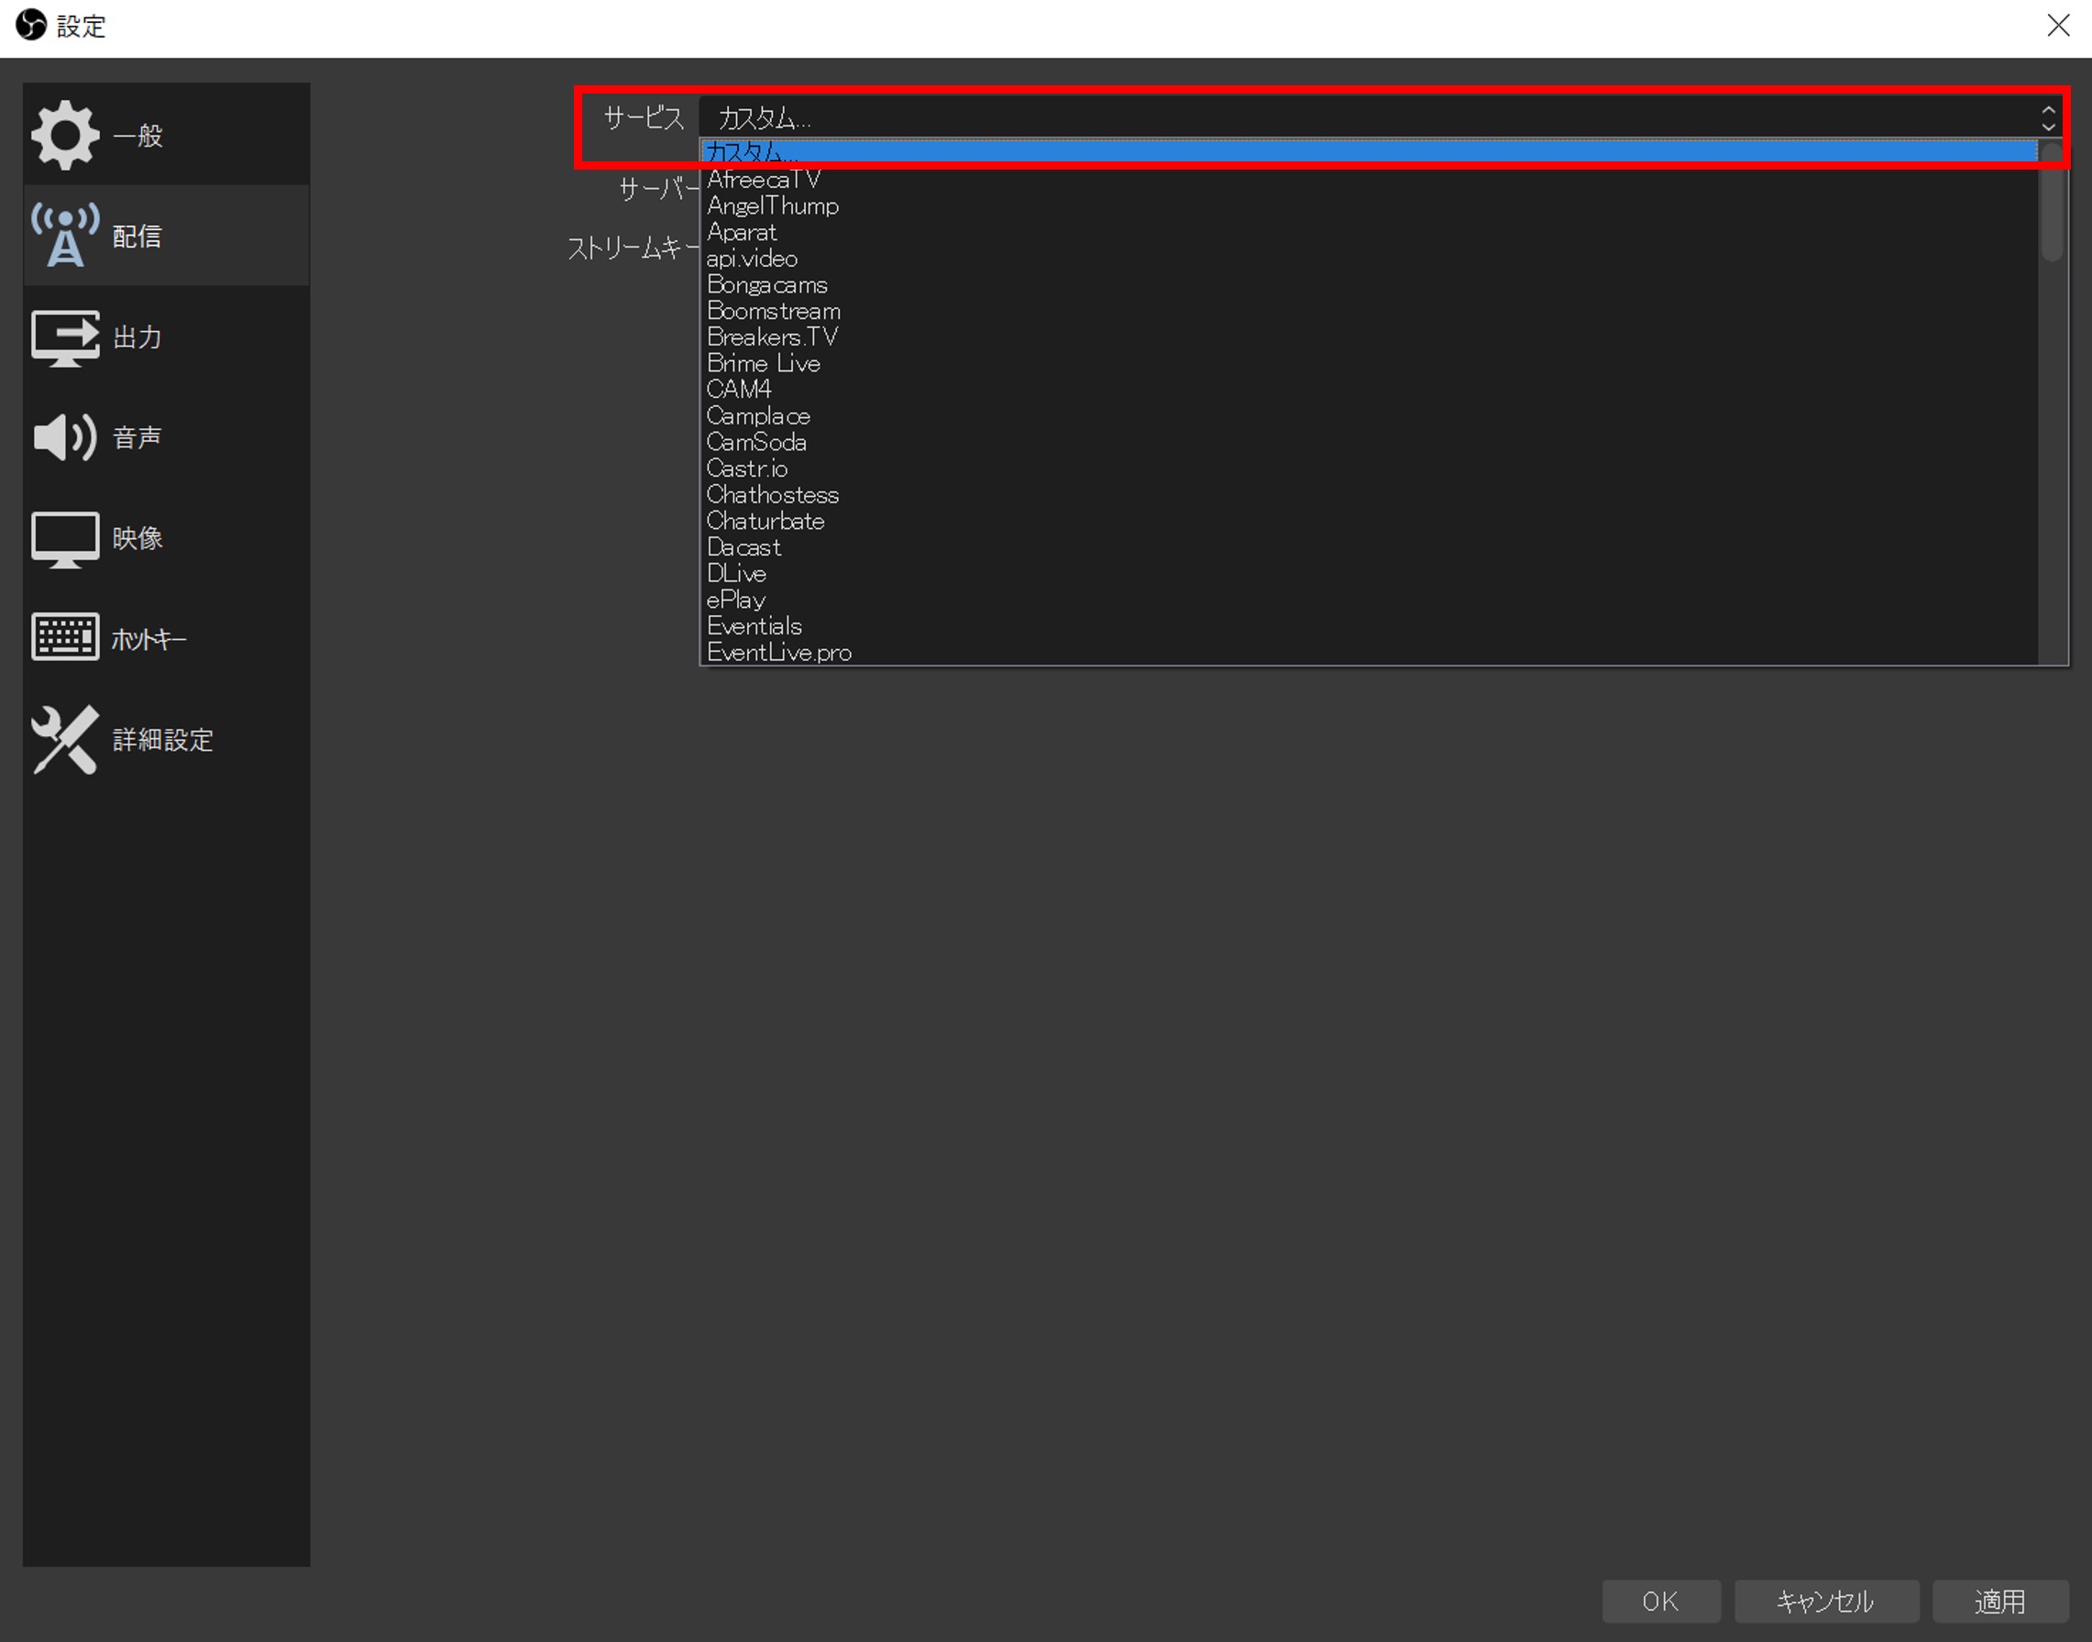The width and height of the screenshot is (2092, 1642).
Task: Choose Breakers.TV from the service list
Action: 1369,336
